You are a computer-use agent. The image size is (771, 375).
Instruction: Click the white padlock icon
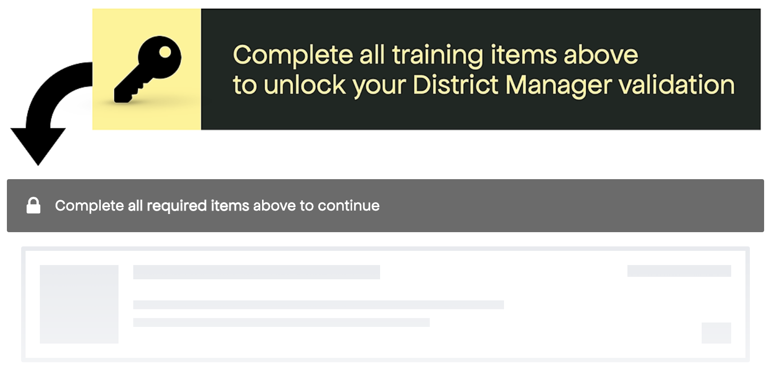point(33,206)
